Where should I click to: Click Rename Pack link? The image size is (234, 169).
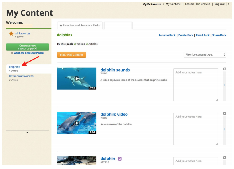[167, 35]
